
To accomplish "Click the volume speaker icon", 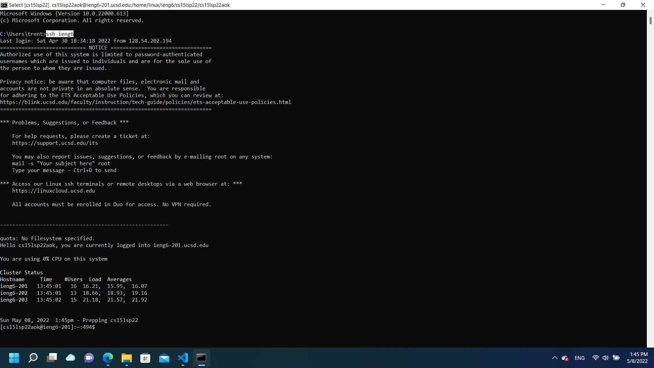I will pyautogui.click(x=605, y=358).
